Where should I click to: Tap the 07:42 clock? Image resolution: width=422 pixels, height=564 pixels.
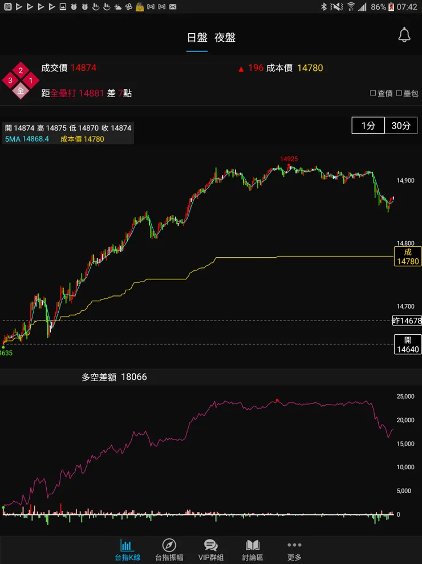407,7
